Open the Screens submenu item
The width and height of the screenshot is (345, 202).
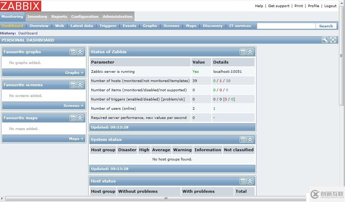[171, 26]
